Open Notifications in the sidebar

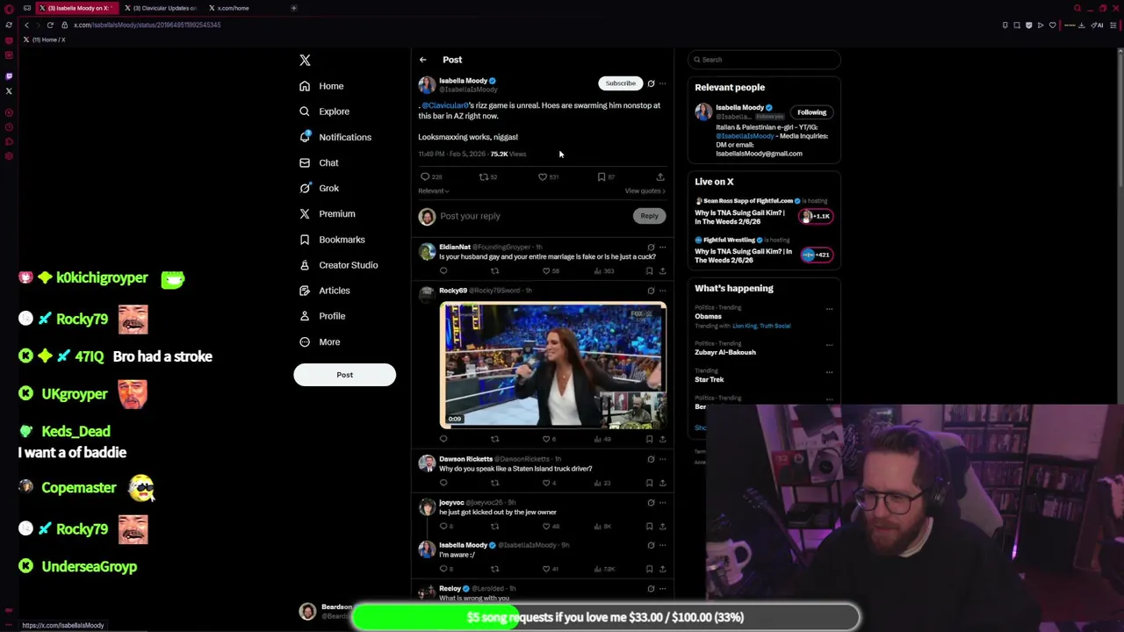click(335, 137)
